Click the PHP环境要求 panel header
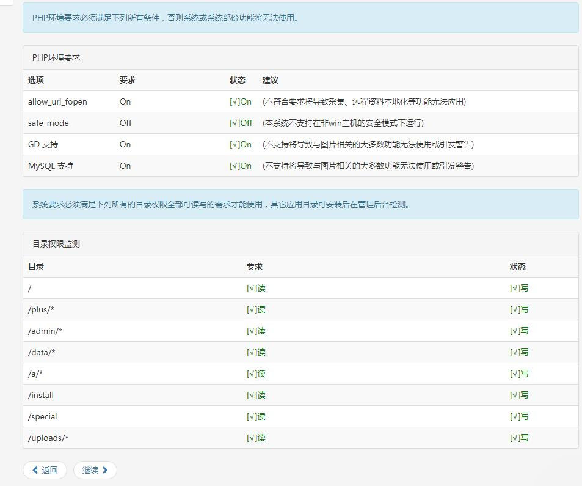 [x=56, y=57]
